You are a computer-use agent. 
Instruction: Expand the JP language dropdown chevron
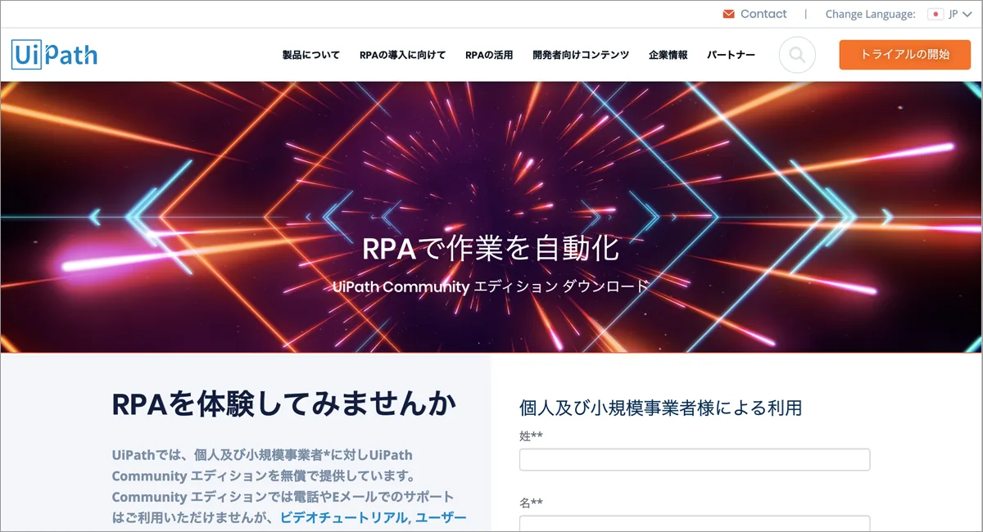967,15
